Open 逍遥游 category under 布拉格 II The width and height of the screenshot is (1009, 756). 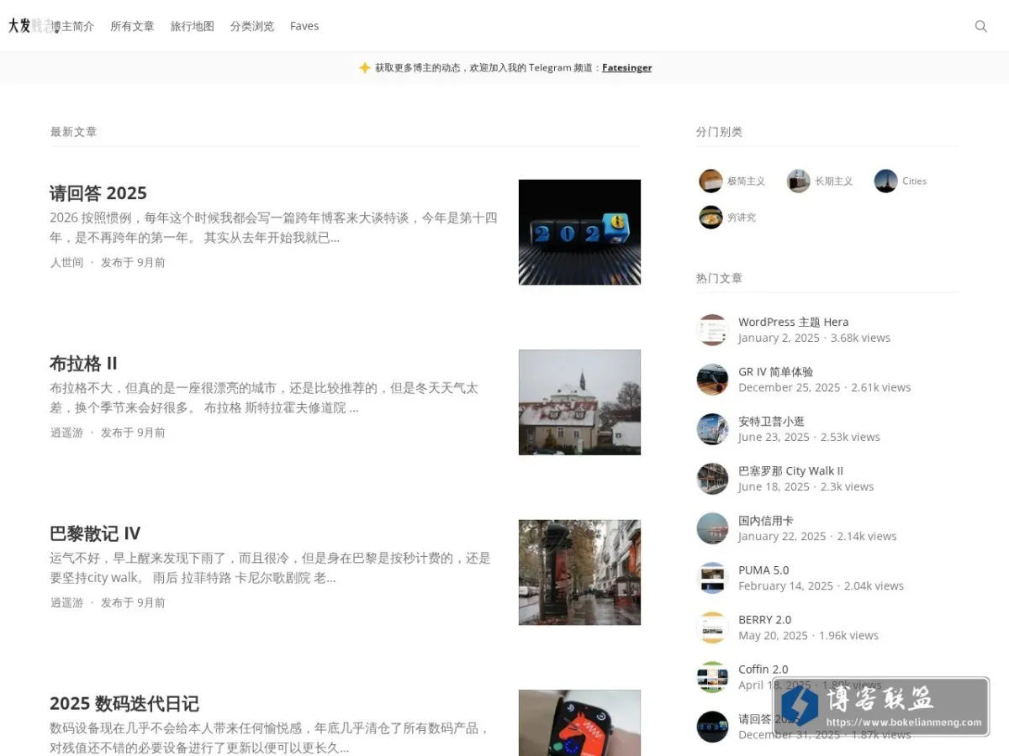click(x=66, y=433)
